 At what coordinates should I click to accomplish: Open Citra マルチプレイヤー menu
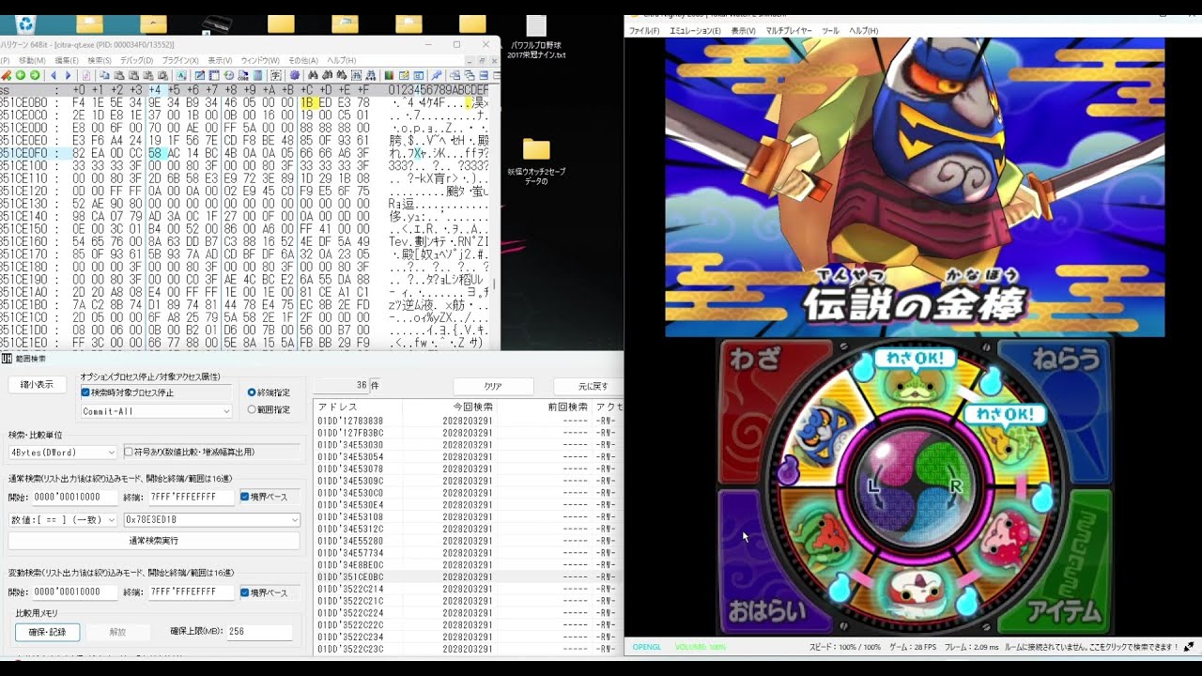point(789,31)
